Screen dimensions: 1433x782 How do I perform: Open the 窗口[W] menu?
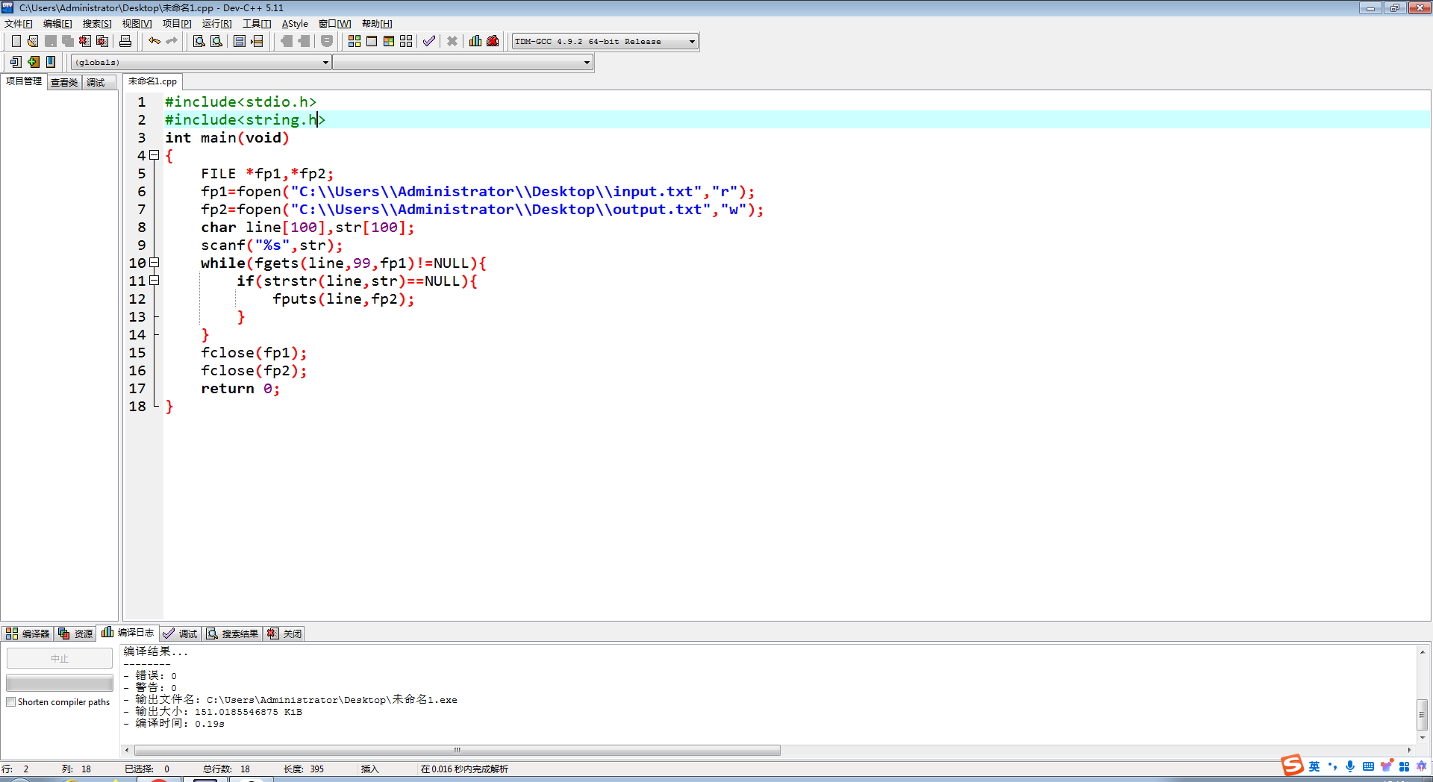[x=335, y=24]
